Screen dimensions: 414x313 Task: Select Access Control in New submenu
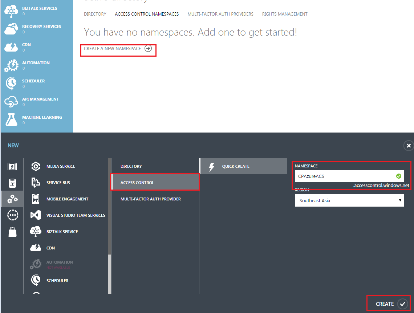tap(155, 182)
